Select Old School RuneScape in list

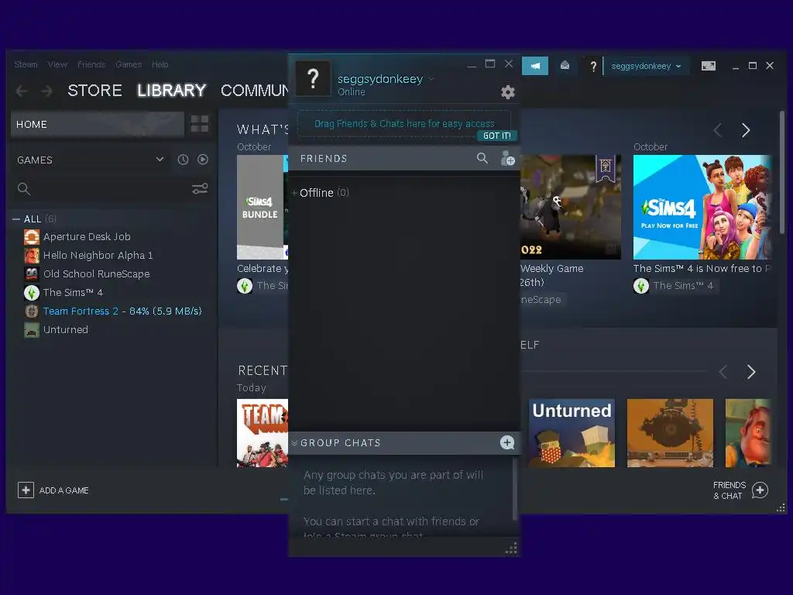pyautogui.click(x=97, y=274)
